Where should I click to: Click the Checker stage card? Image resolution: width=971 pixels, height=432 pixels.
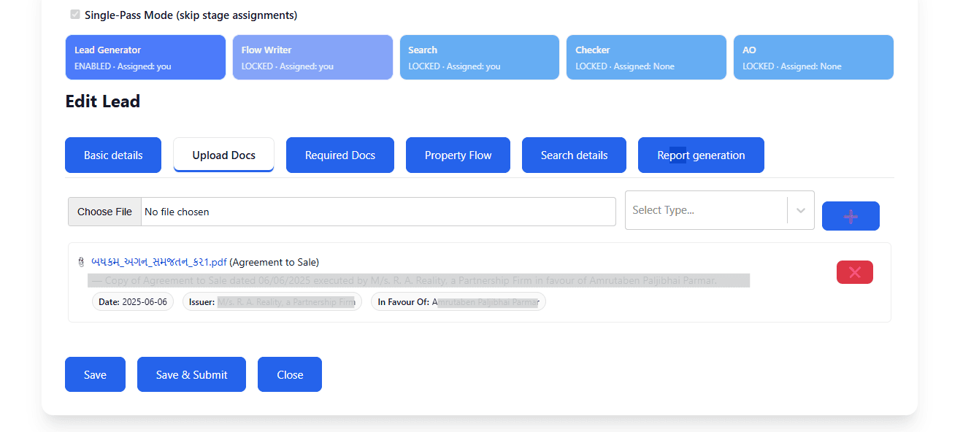coord(645,57)
